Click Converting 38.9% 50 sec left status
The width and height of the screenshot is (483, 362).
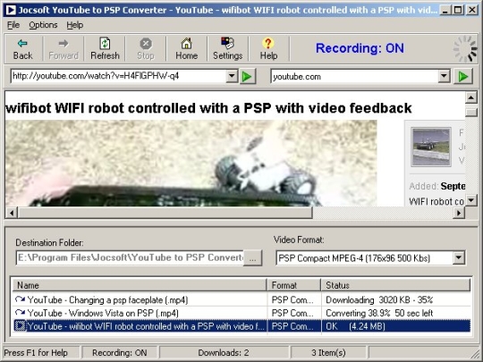[x=379, y=313]
